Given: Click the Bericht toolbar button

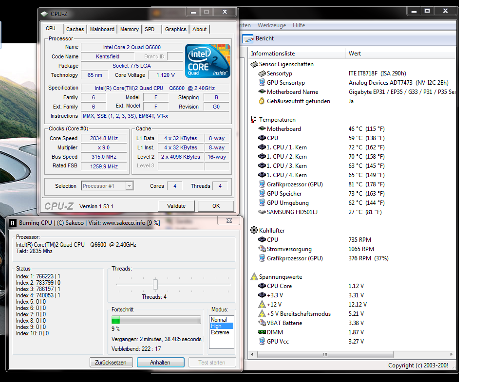Looking at the screenshot, I should pos(258,38).
